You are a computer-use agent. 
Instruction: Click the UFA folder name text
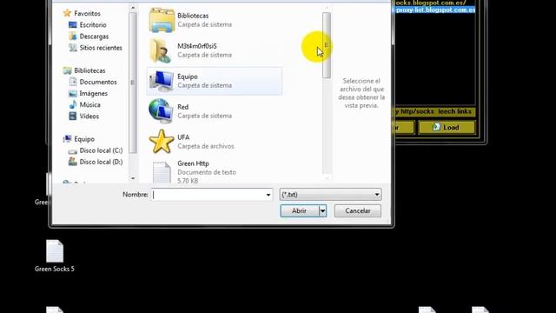click(183, 137)
